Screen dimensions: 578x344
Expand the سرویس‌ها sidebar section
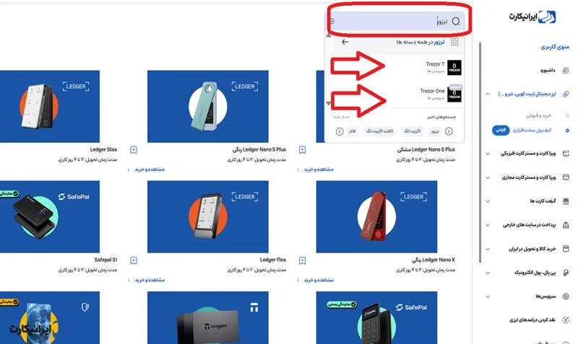(x=488, y=296)
